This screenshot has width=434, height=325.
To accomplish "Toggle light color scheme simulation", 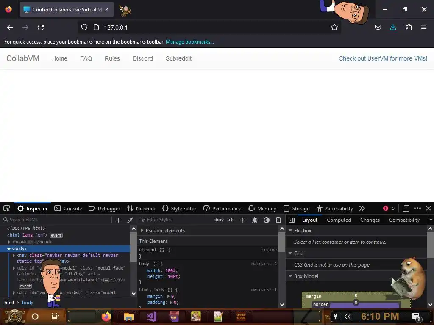I will [x=255, y=220].
